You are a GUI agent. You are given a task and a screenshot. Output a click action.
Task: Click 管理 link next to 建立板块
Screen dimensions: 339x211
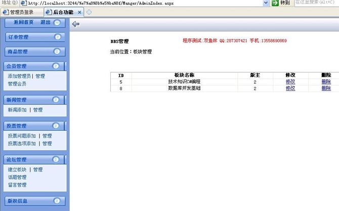pos(38,170)
